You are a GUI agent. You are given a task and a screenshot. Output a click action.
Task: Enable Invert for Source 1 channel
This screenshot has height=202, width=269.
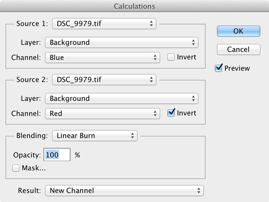pyautogui.click(x=171, y=57)
